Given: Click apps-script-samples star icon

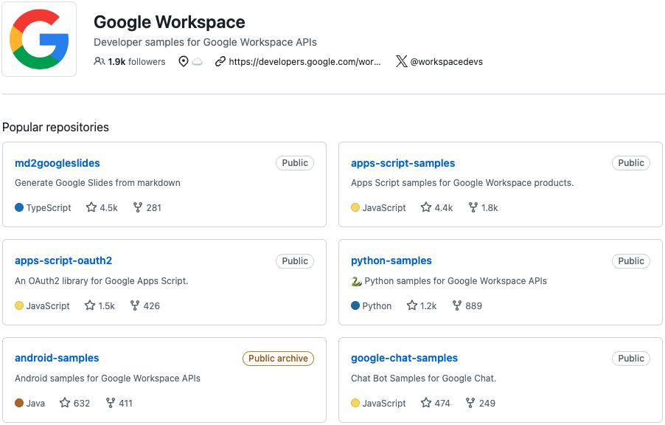Looking at the screenshot, I should click(x=426, y=207).
